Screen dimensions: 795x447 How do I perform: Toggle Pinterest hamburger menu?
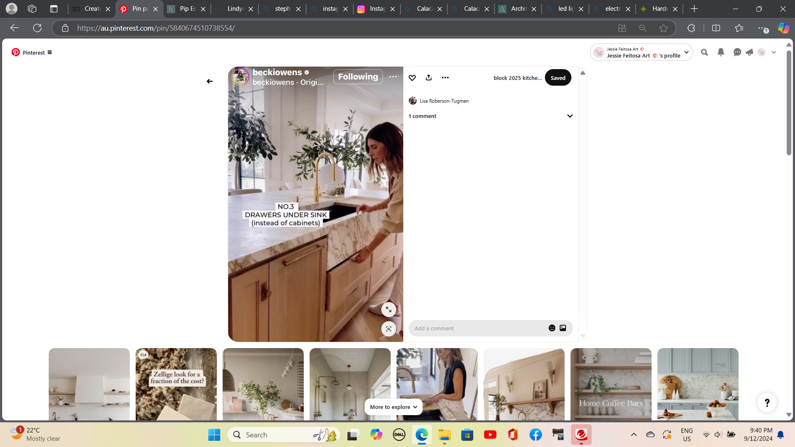pyautogui.click(x=50, y=53)
